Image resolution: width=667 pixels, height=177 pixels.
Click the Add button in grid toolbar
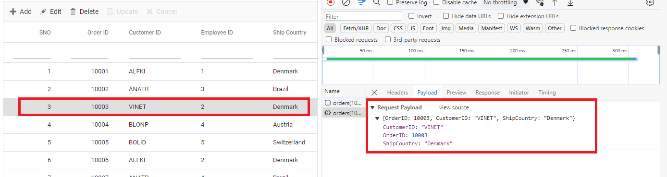click(x=21, y=12)
